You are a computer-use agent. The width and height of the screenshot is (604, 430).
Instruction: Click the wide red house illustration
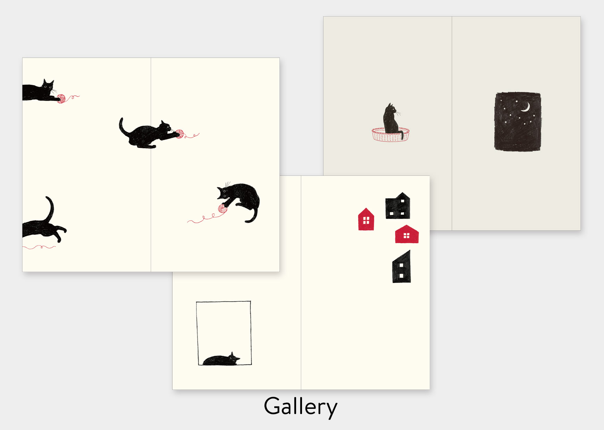pos(407,234)
